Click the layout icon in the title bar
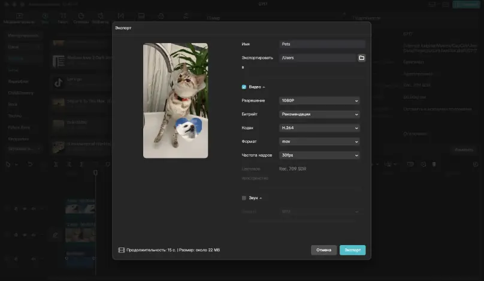This screenshot has height=281, width=484. pyautogui.click(x=432, y=4)
